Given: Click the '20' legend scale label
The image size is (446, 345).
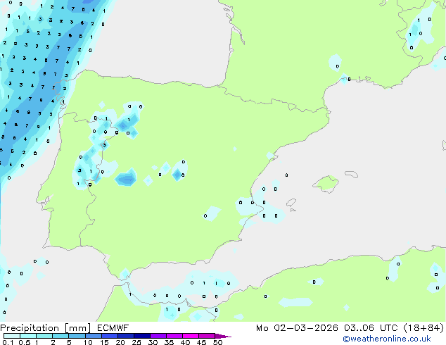Looking at the screenshot, I should point(120,342).
